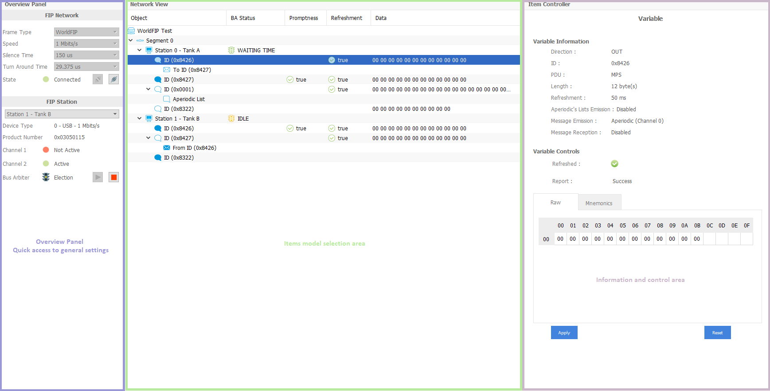
Task: Collapse the Station 1 - Tank B node
Action: click(x=140, y=118)
